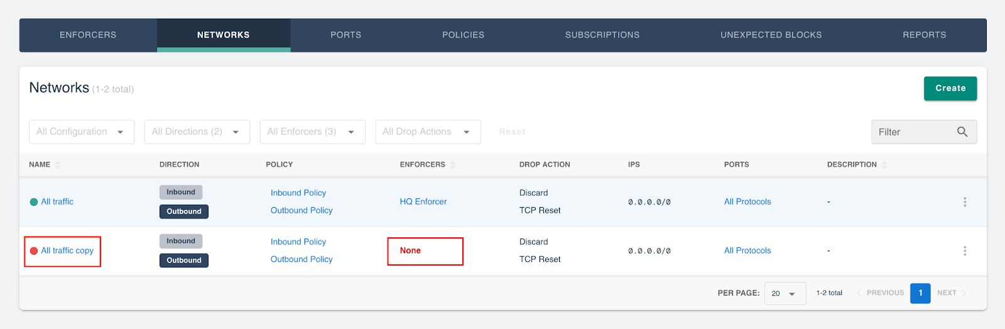Open the kebab menu for All traffic copy row

[x=965, y=251]
